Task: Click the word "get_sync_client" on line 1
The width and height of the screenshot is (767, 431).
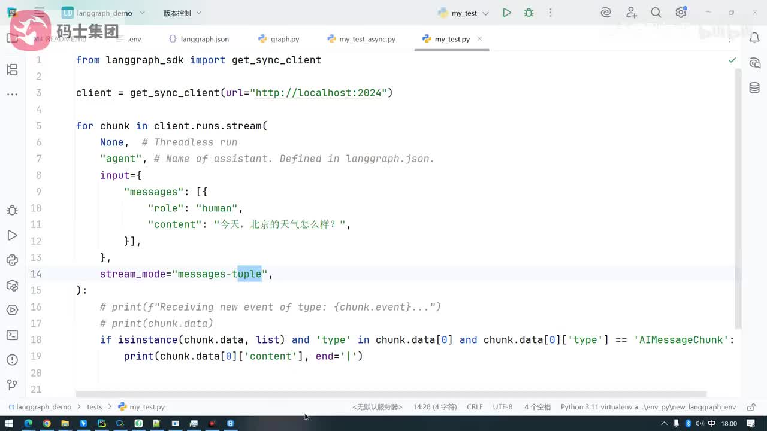Action: click(x=277, y=60)
